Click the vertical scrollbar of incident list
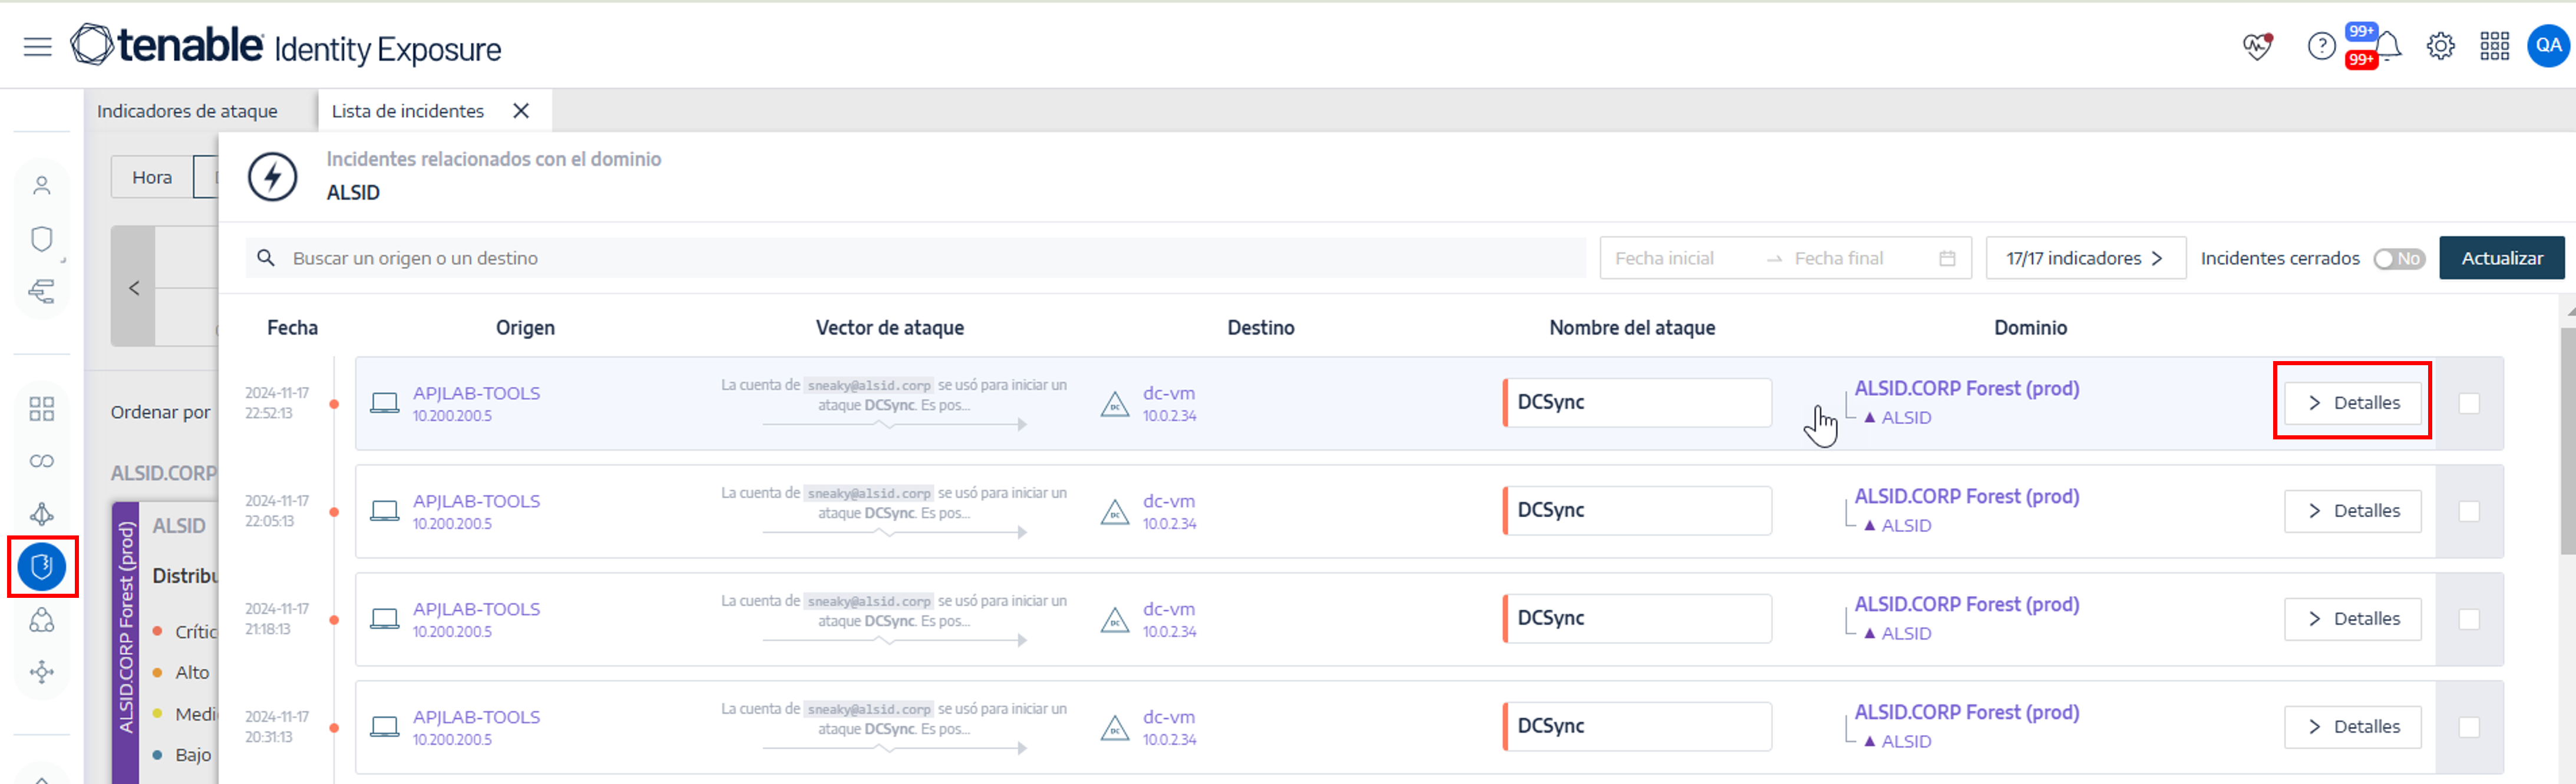This screenshot has height=784, width=2576. click(x=2567, y=440)
